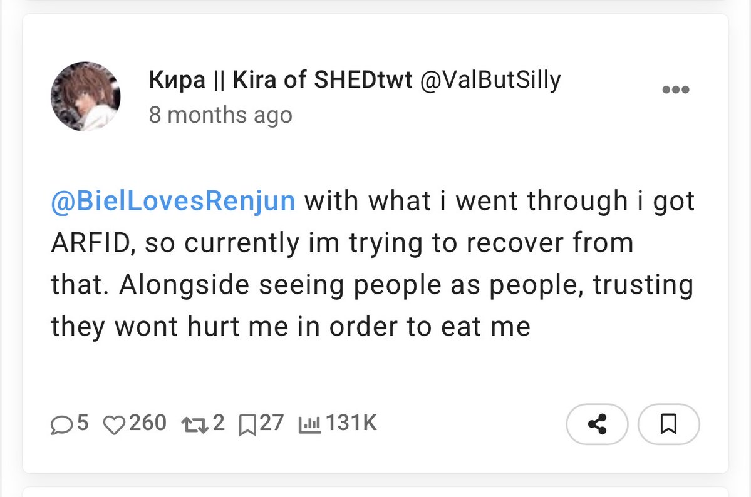The image size is (751, 497).
Task: Click the Cyrillic name Кира in header
Action: 177,81
